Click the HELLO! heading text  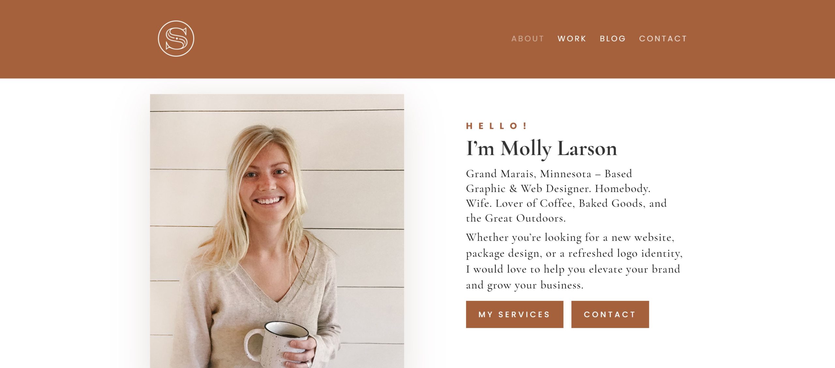click(497, 126)
